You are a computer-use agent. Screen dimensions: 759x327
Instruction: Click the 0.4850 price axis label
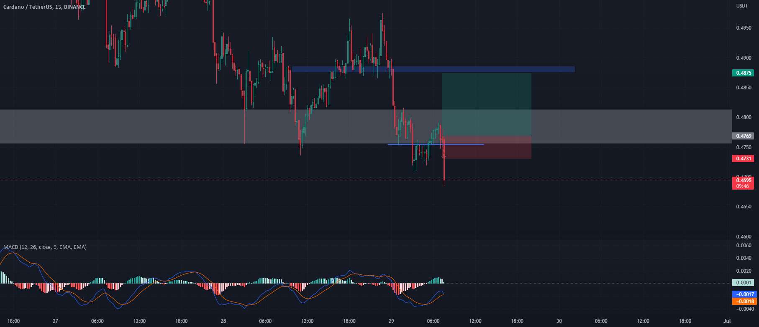click(744, 88)
